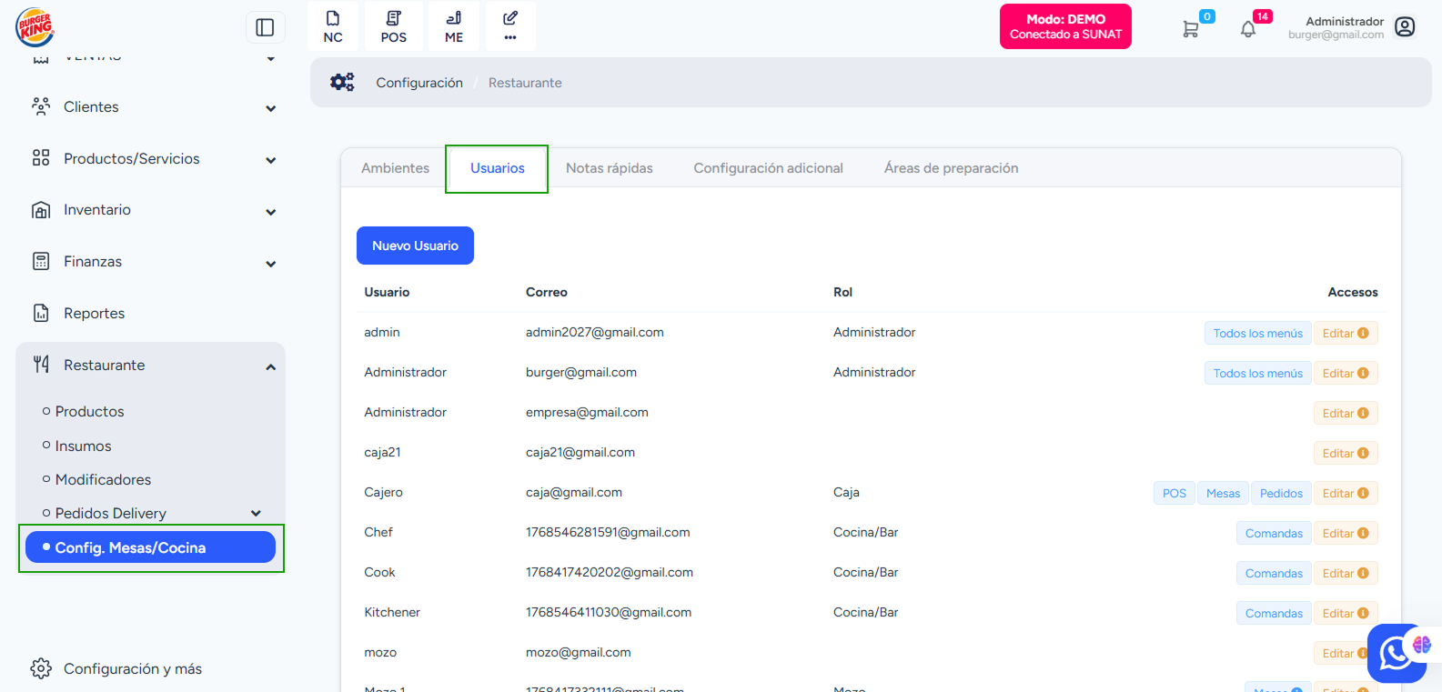Open the POS shortcut icon
Viewport: 1442px width, 692px height.
(x=393, y=26)
